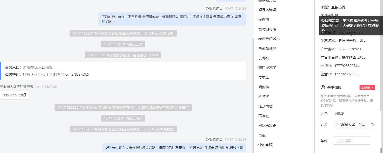Copy the phone number 13002777429

click(25, 95)
